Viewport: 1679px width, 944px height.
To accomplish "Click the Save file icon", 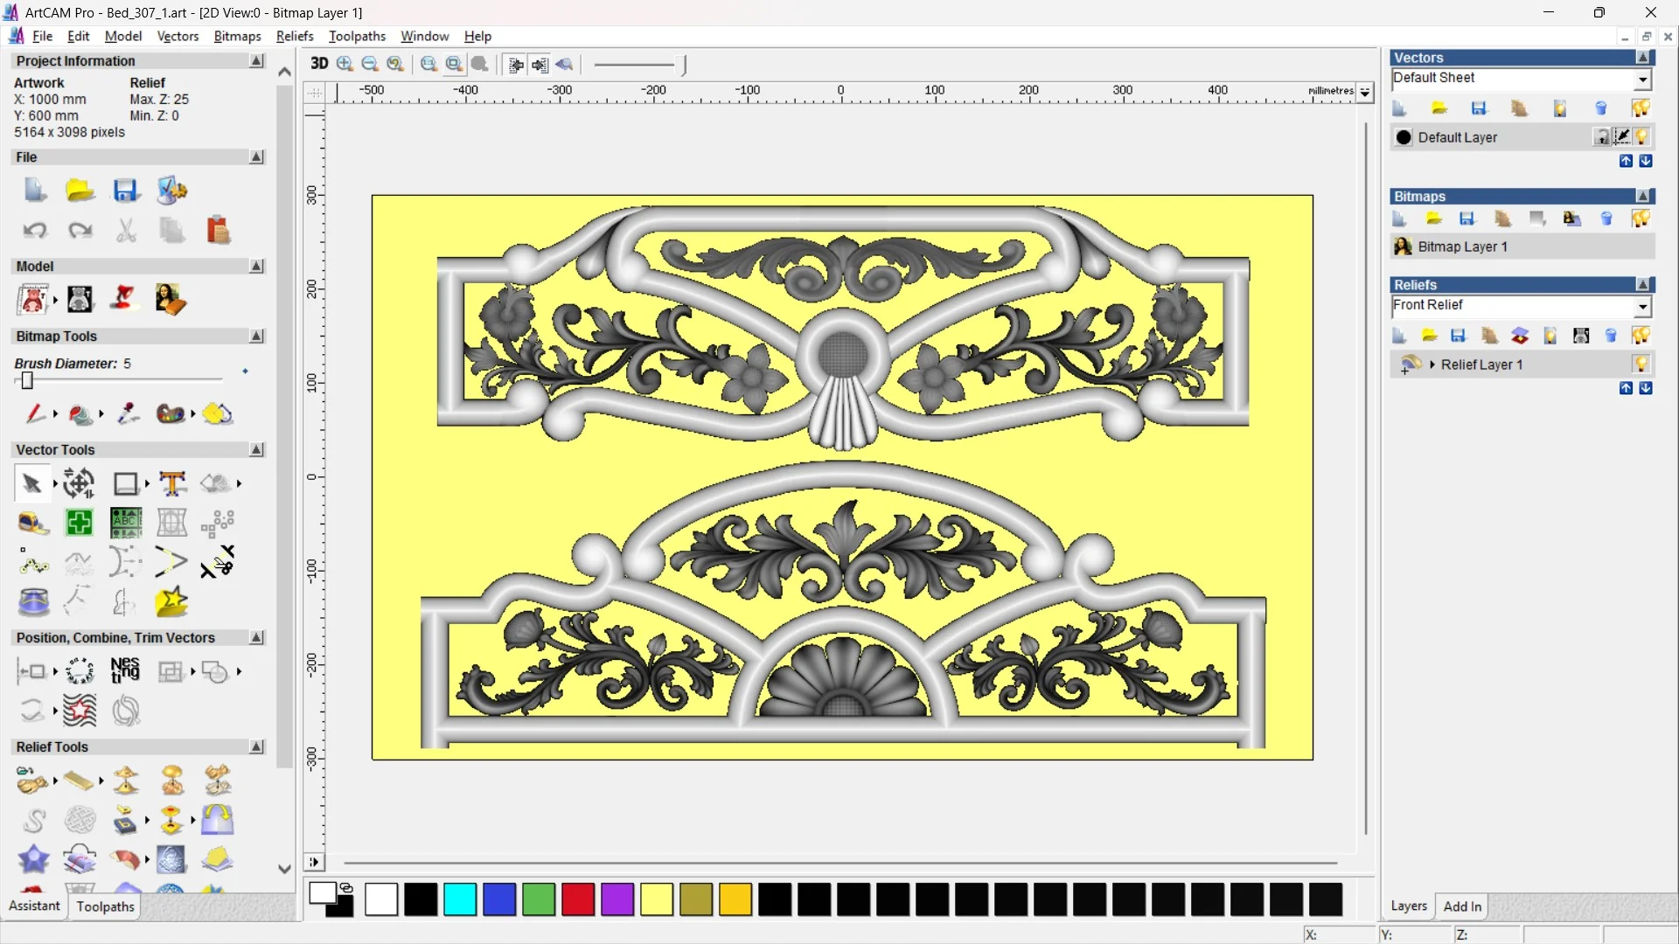I will point(125,191).
